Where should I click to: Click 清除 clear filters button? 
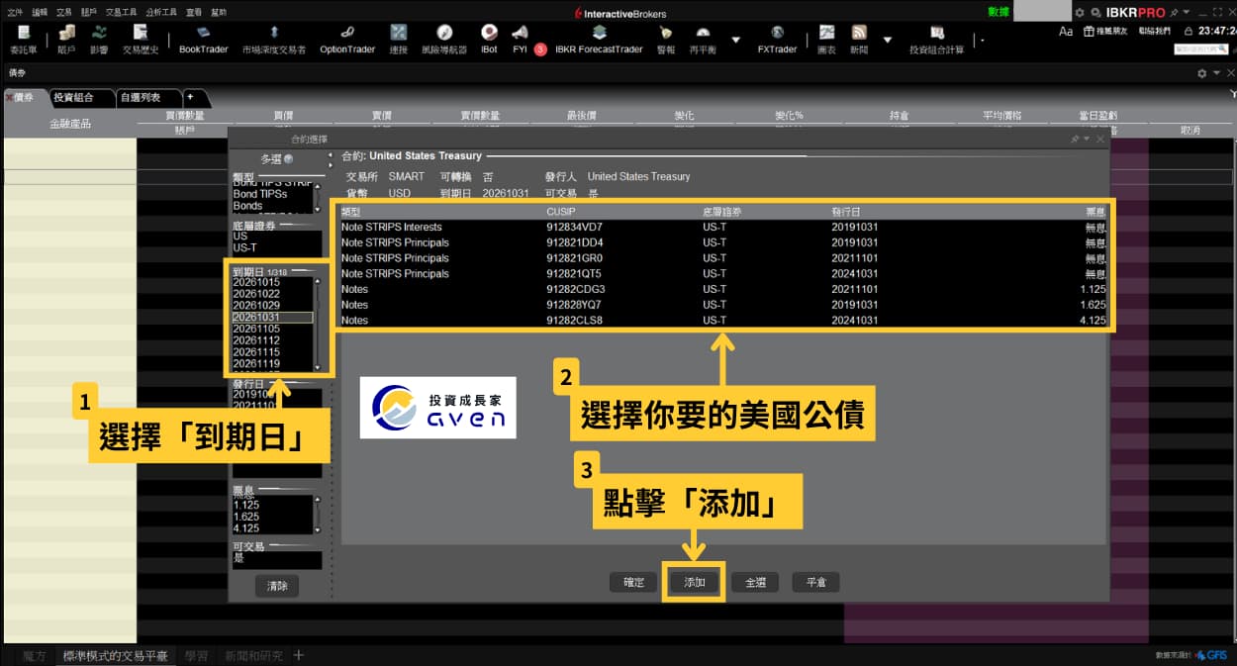click(x=277, y=586)
